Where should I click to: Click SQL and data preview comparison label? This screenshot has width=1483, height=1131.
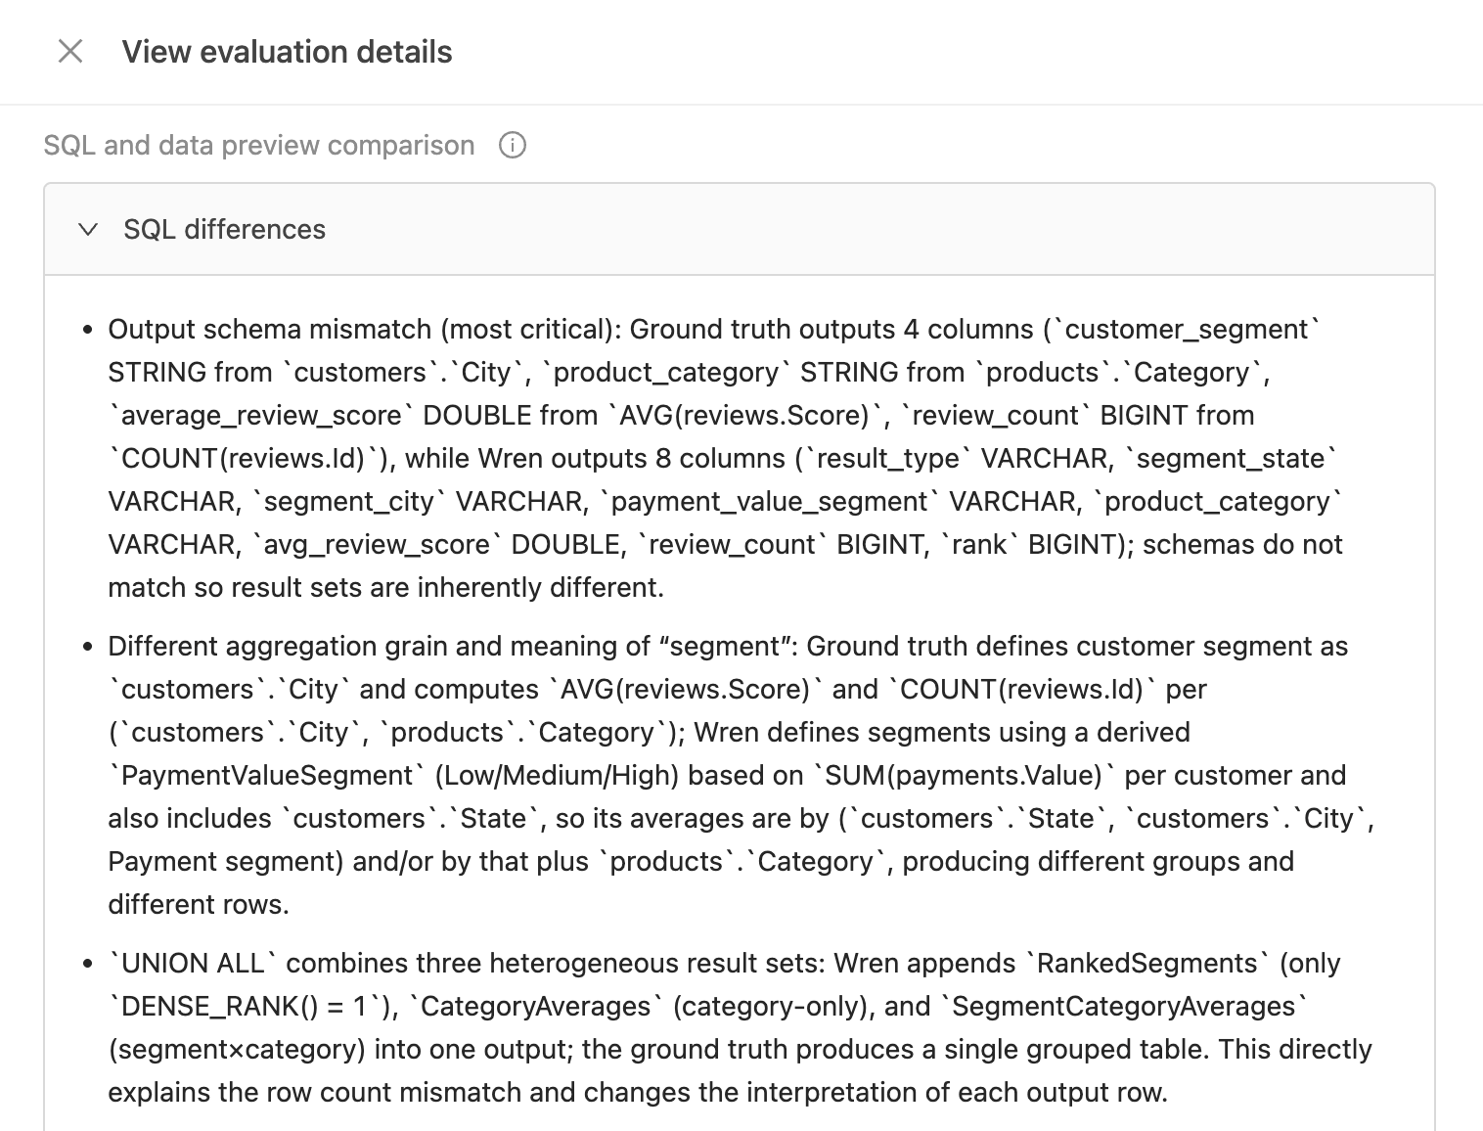click(259, 145)
